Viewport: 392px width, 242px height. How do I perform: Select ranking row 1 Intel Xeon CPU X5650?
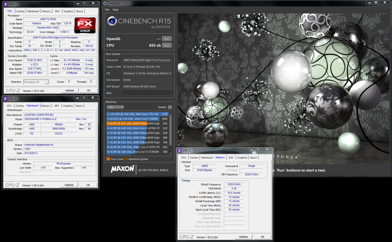click(138, 114)
